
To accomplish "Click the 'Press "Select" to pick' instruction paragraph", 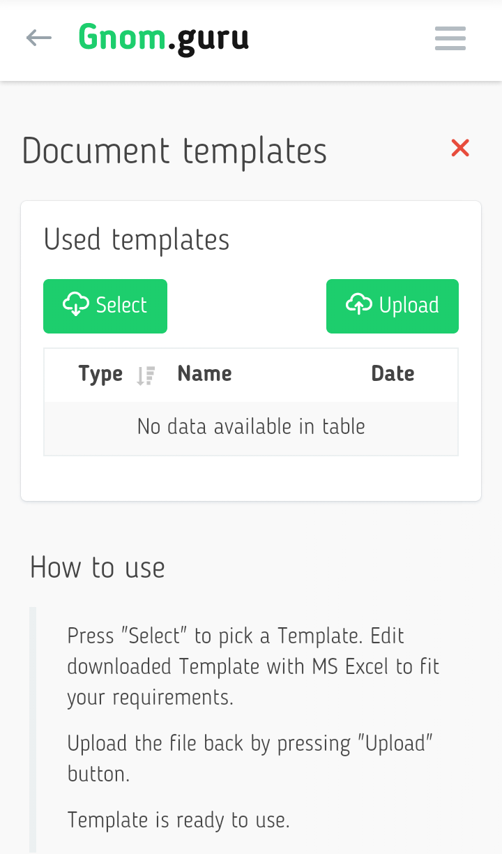I will pos(253,666).
